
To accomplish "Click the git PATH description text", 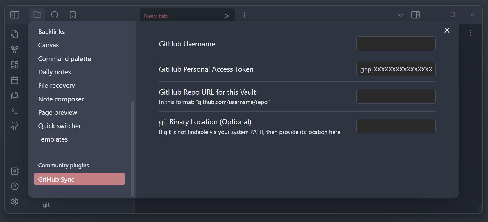I will [x=250, y=132].
